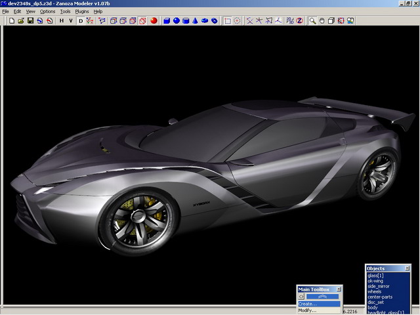Click the New file icon
Screen dimensions: 420x315
pos(12,21)
